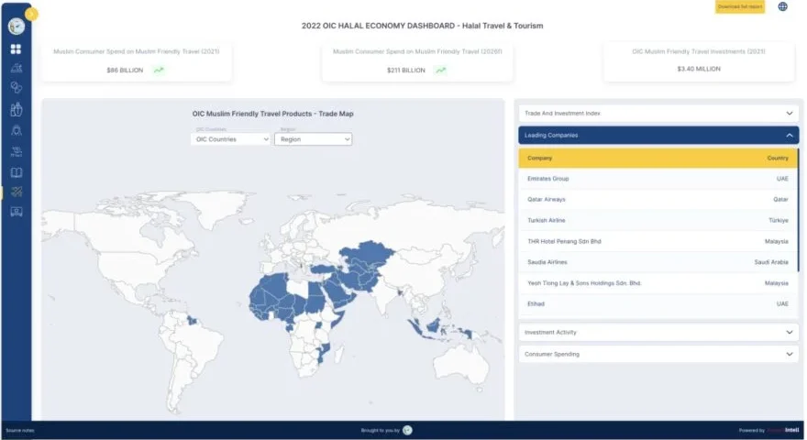Click the Muslim Friendly Travel 2021 spend card title
This screenshot has width=807, height=440.
point(137,51)
